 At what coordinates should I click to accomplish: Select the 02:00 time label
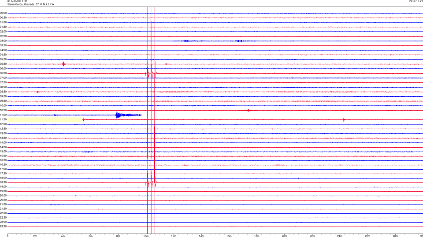[x=3, y=32]
